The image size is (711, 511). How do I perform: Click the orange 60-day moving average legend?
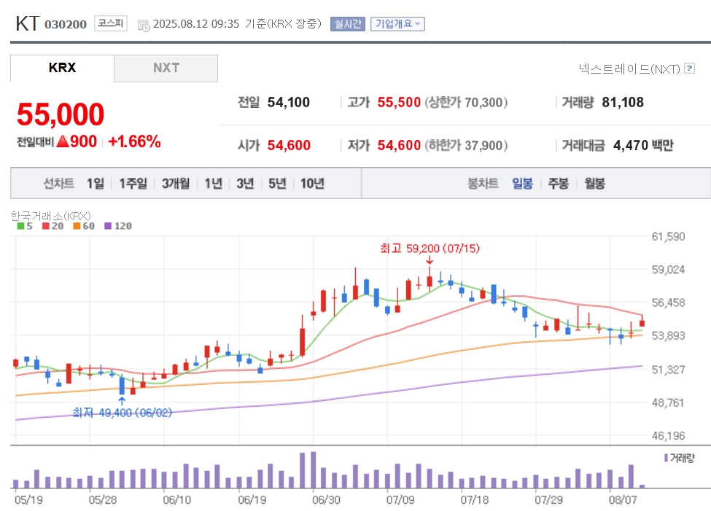(84, 226)
